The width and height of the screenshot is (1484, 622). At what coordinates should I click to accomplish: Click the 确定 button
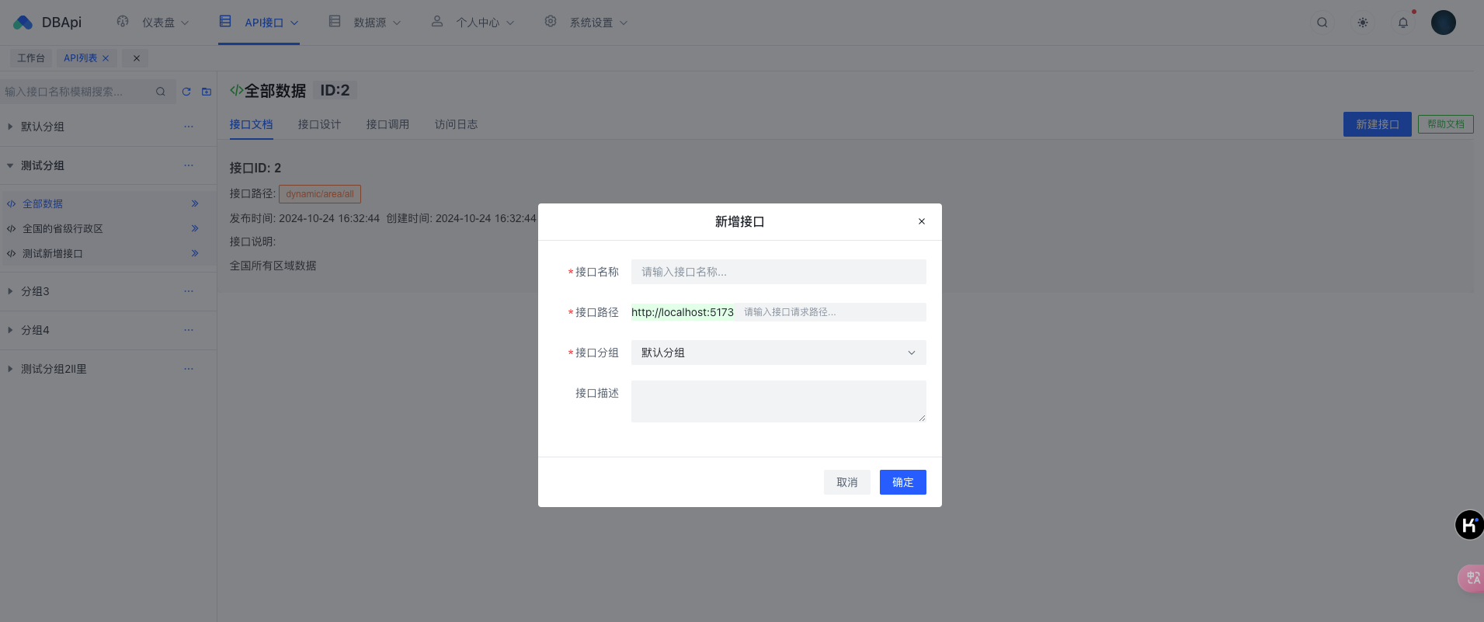902,482
